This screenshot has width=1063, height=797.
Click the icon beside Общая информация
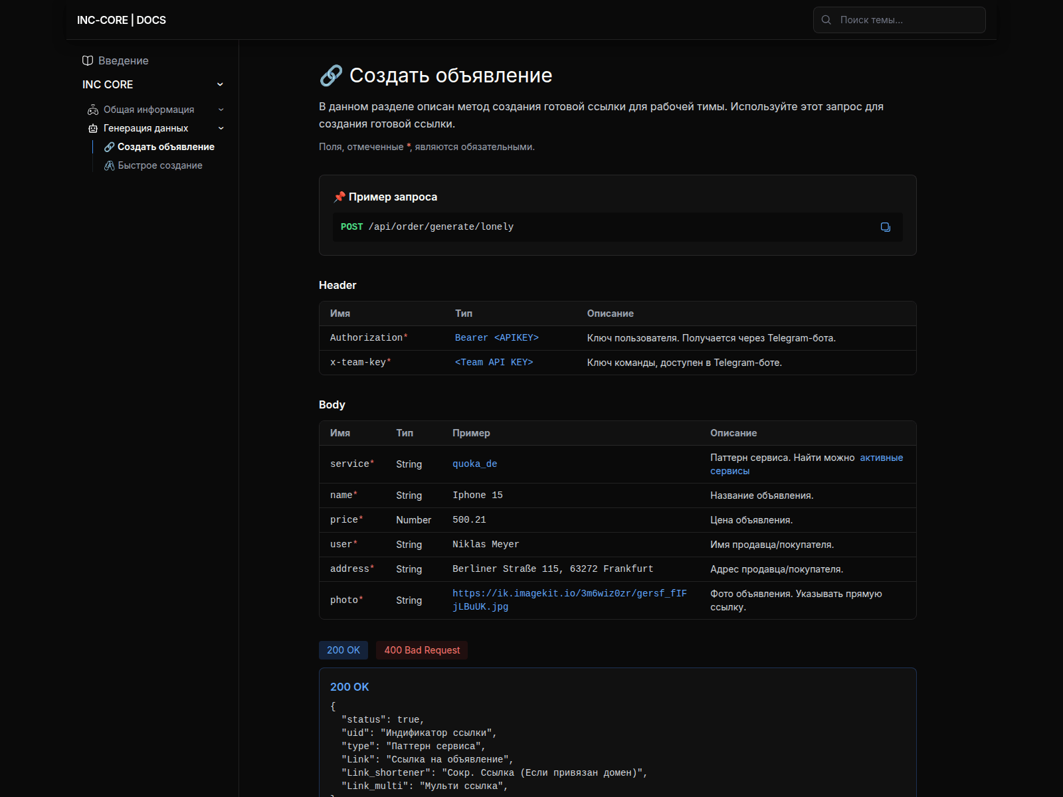(93, 110)
